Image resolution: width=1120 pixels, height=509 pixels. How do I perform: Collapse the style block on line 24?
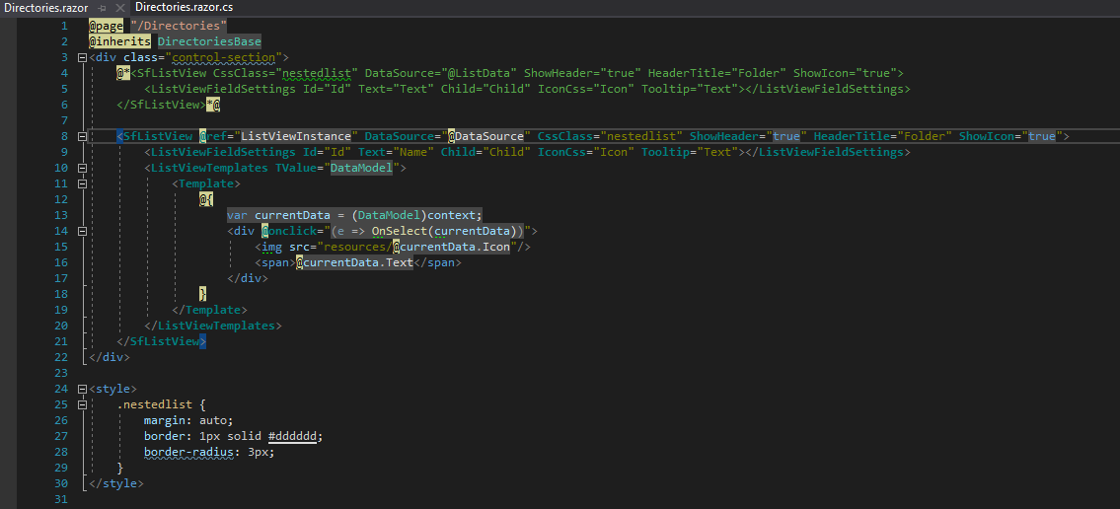(x=82, y=389)
